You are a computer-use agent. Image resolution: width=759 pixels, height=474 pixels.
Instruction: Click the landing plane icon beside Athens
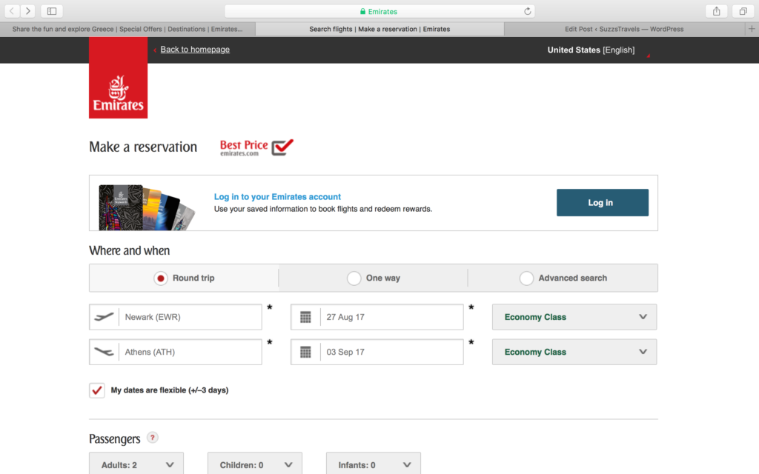click(x=104, y=352)
